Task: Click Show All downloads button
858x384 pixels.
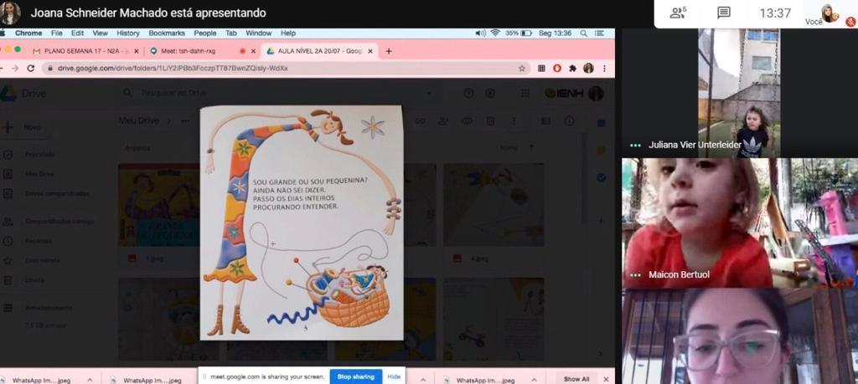Action: [x=576, y=379]
